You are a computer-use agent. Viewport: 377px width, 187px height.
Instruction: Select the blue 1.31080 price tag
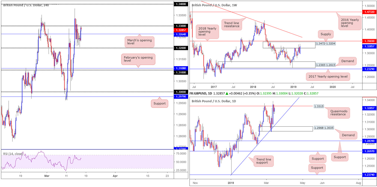click(180, 68)
